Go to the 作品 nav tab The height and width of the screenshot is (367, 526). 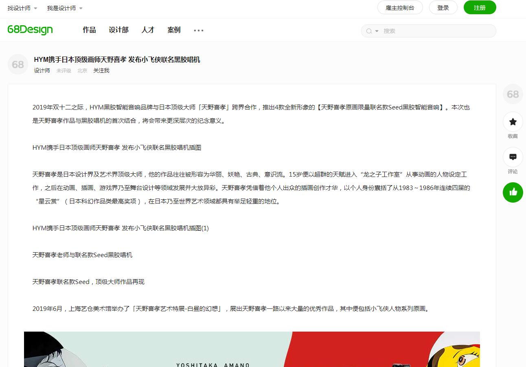89,30
